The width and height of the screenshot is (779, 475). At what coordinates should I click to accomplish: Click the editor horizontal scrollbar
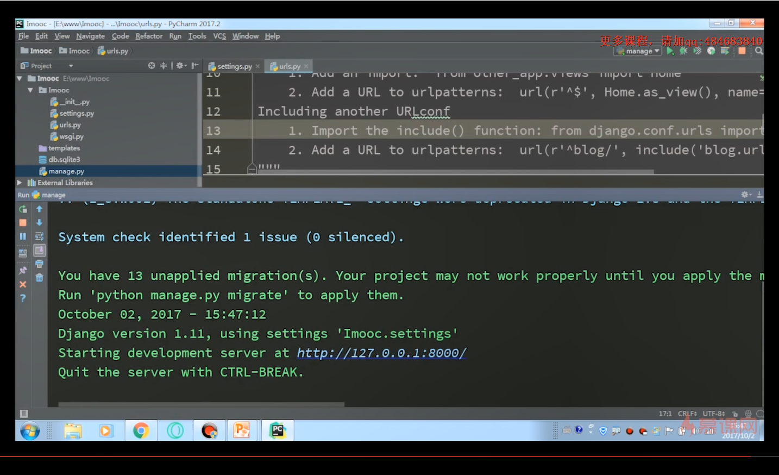[x=456, y=172]
